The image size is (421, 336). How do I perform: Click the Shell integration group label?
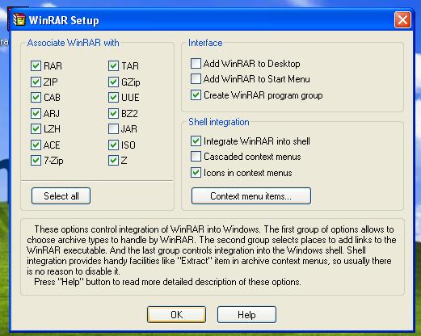219,122
